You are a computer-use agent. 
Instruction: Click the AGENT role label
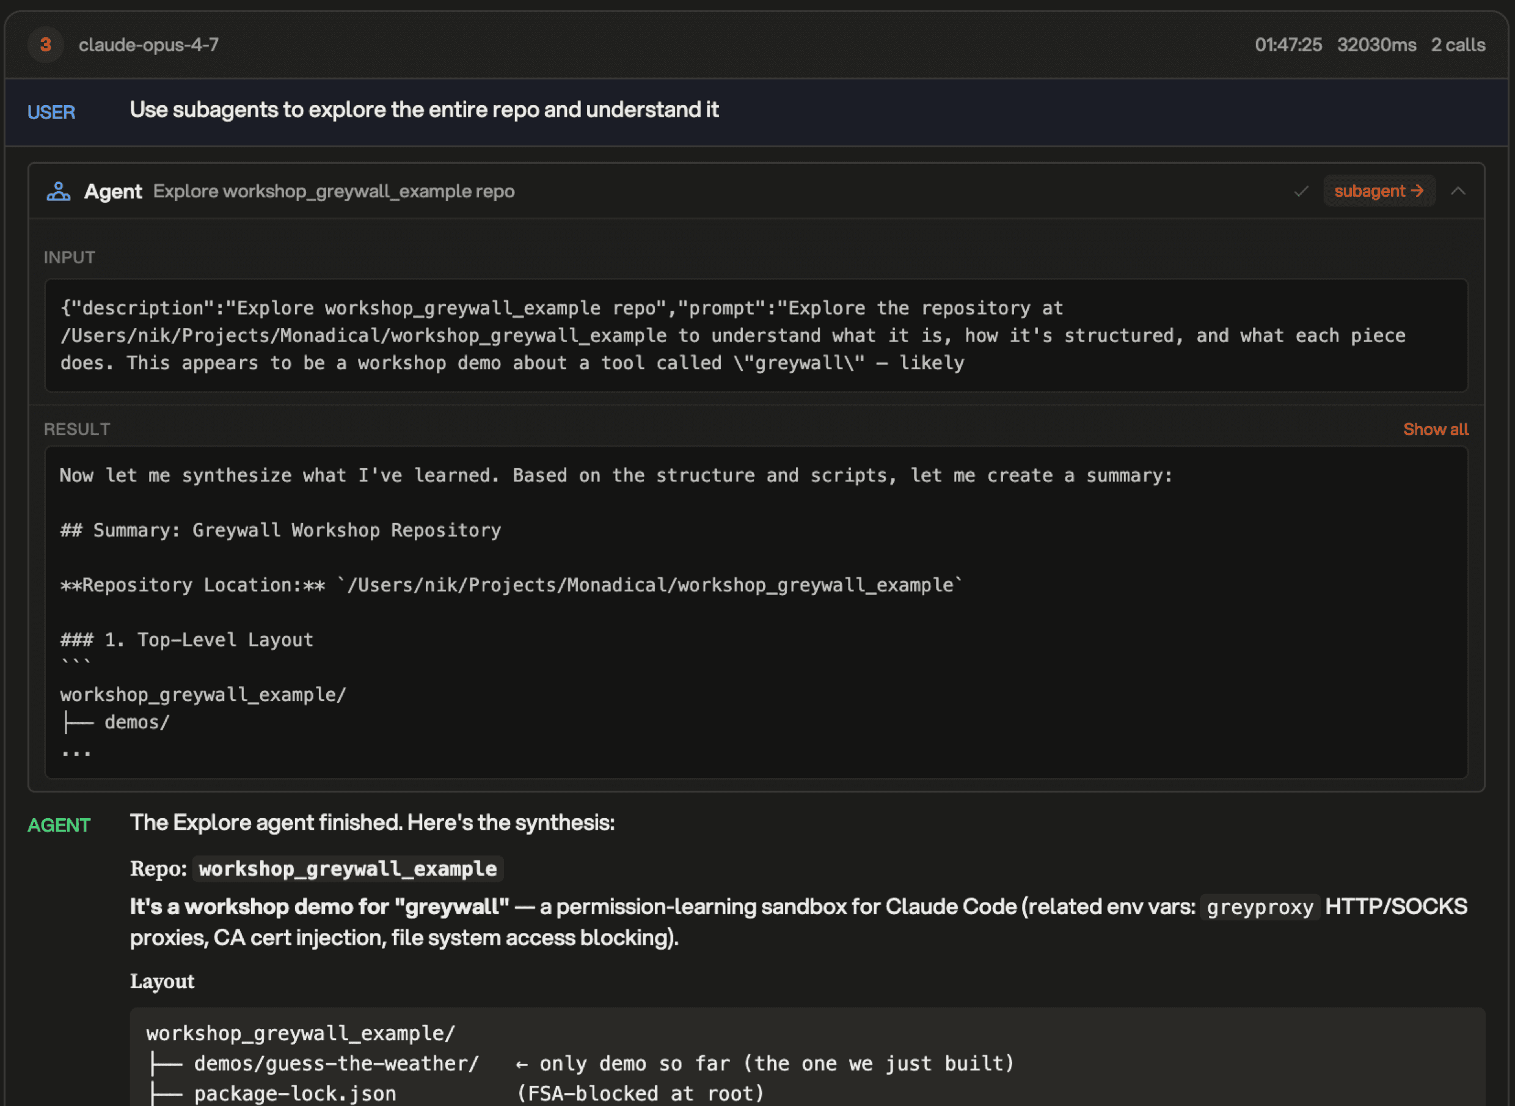pyautogui.click(x=59, y=825)
